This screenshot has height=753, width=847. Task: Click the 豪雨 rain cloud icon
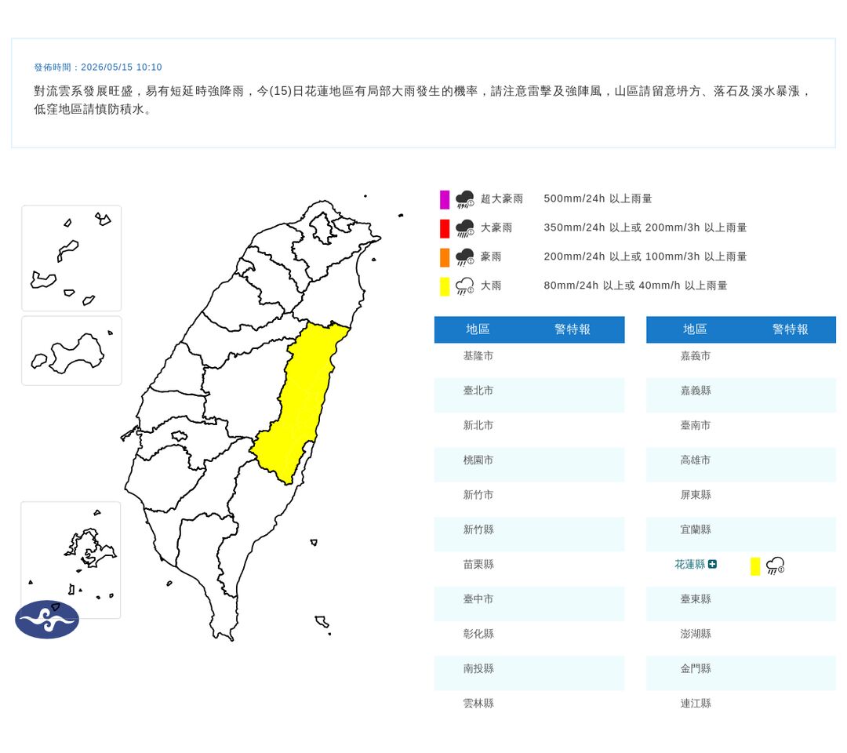pos(464,257)
